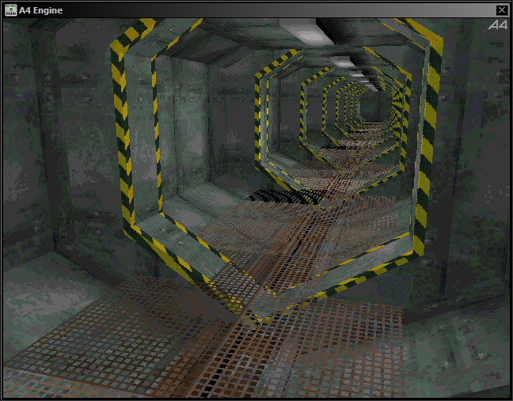Click the nearest hazard frame's right striped edge
Viewport: 513px width, 401px height.
(x=426, y=150)
